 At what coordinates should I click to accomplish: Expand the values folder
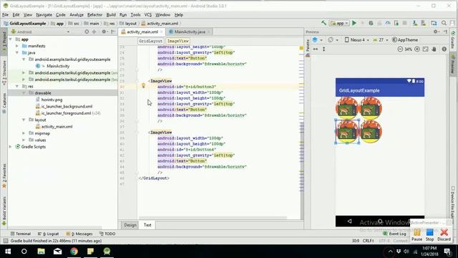[24, 140]
